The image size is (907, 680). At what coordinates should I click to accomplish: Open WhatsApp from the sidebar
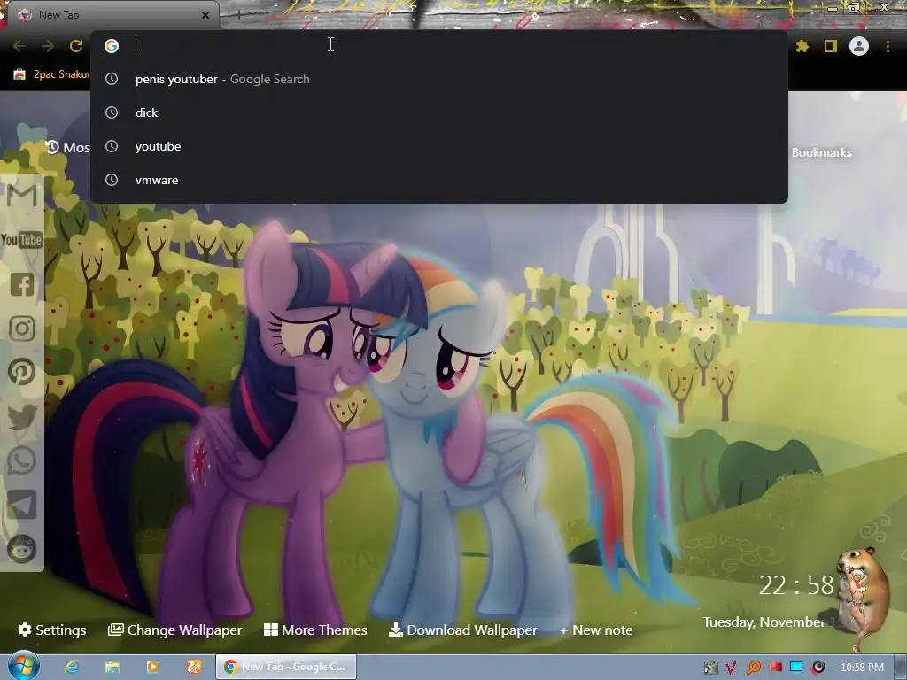pyautogui.click(x=22, y=460)
